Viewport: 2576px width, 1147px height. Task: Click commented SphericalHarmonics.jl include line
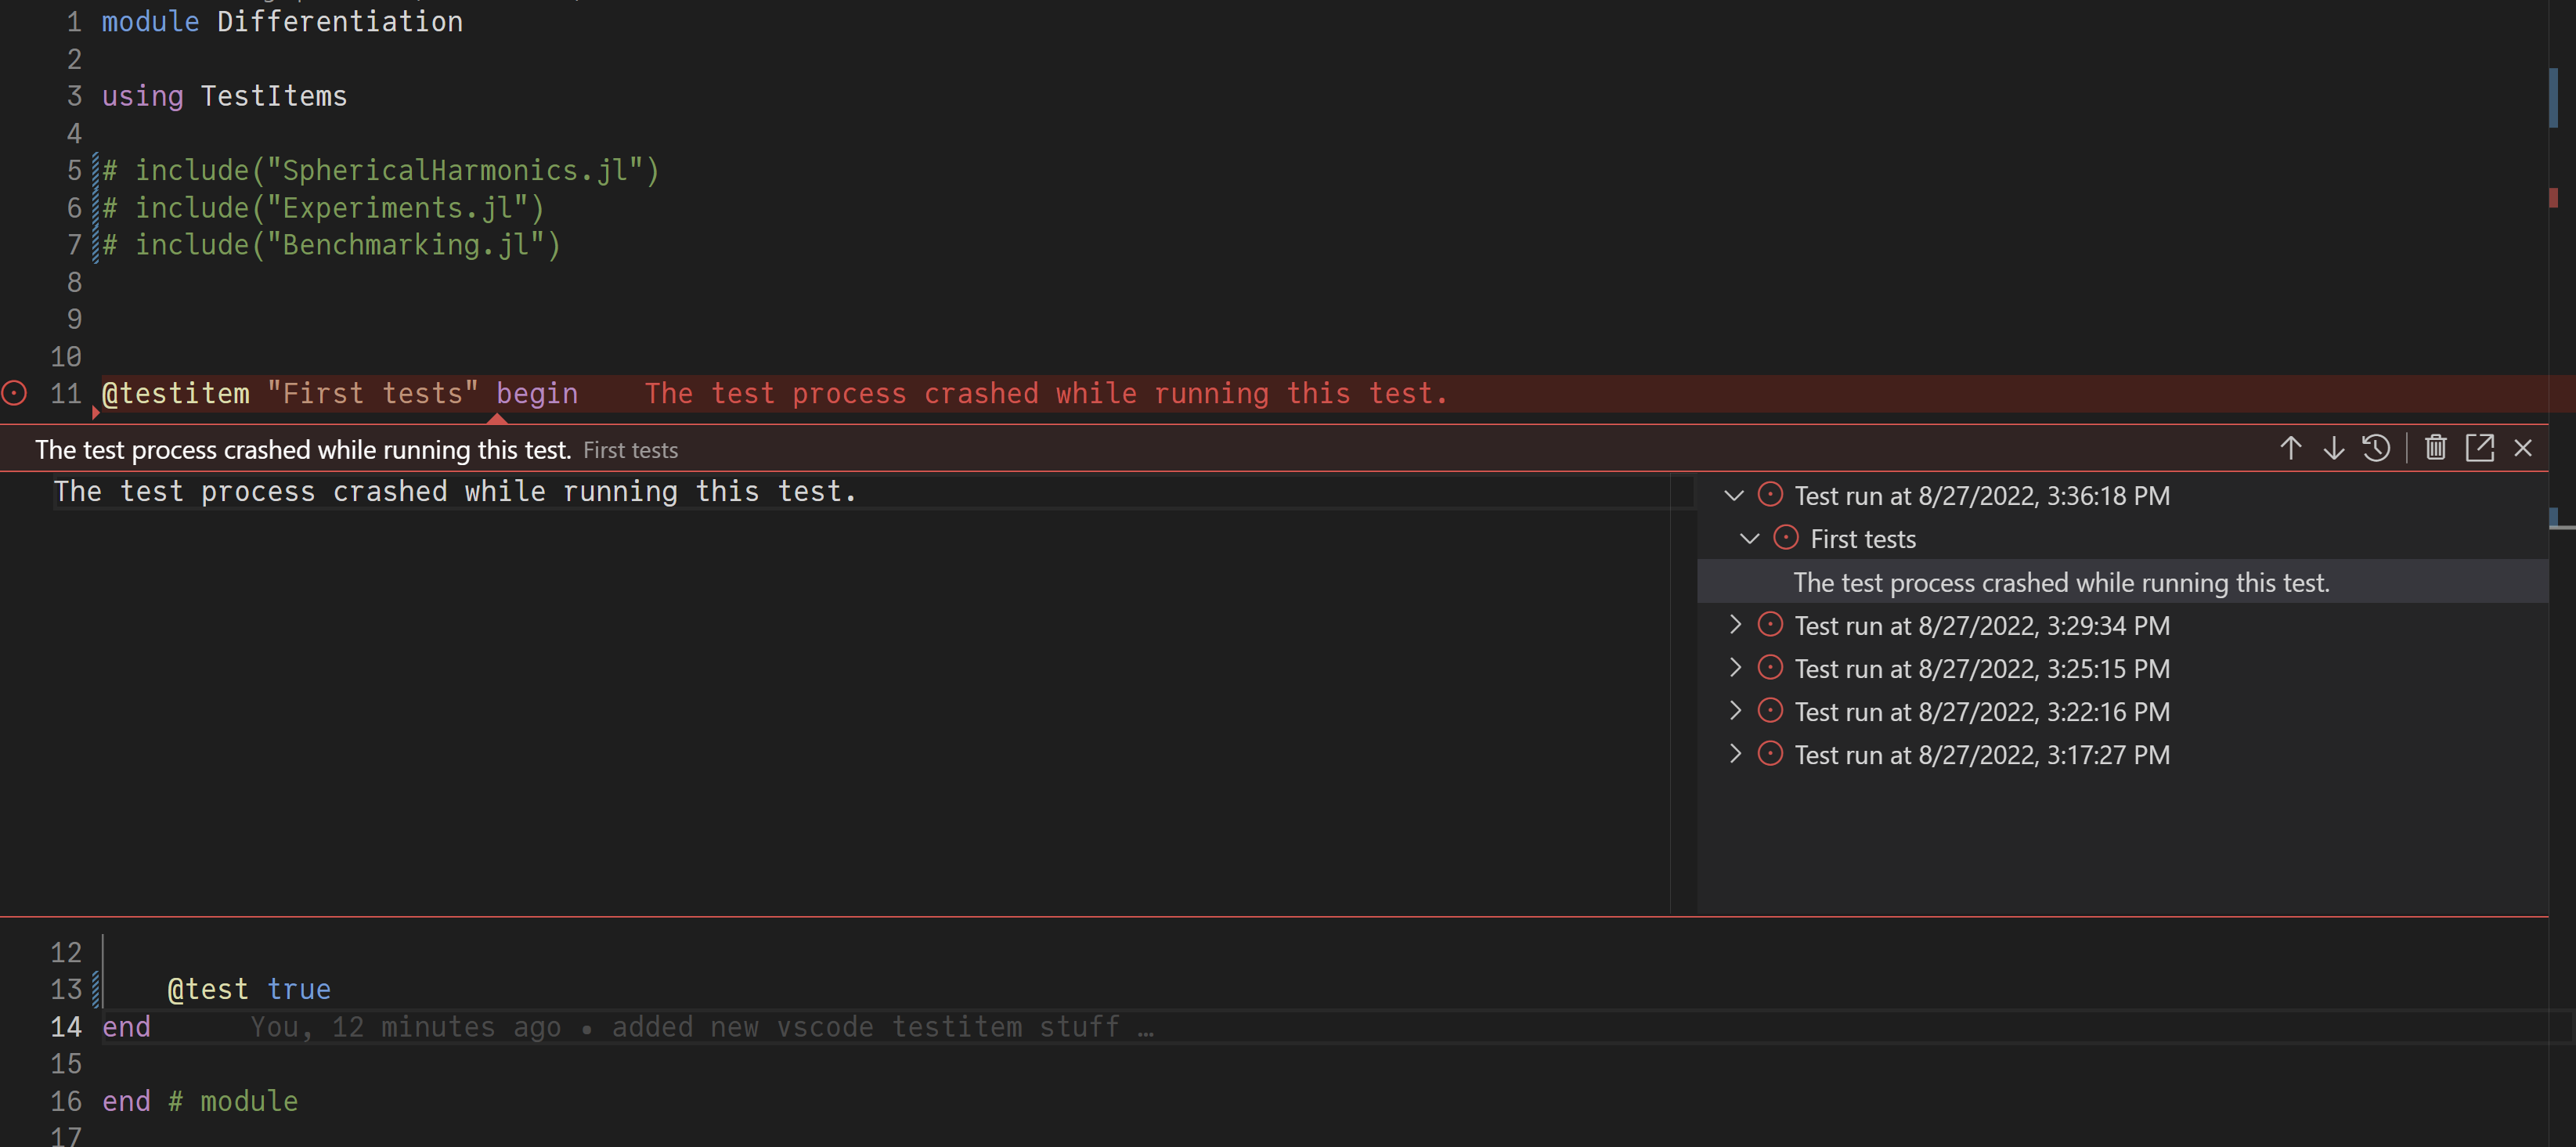381,171
